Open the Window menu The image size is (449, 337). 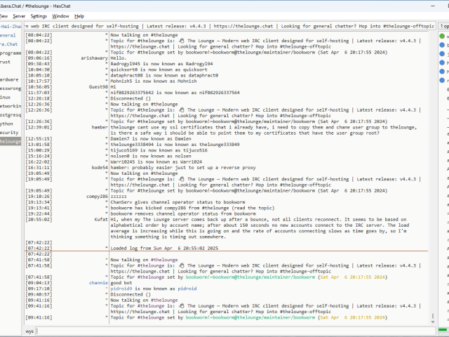[61, 15]
